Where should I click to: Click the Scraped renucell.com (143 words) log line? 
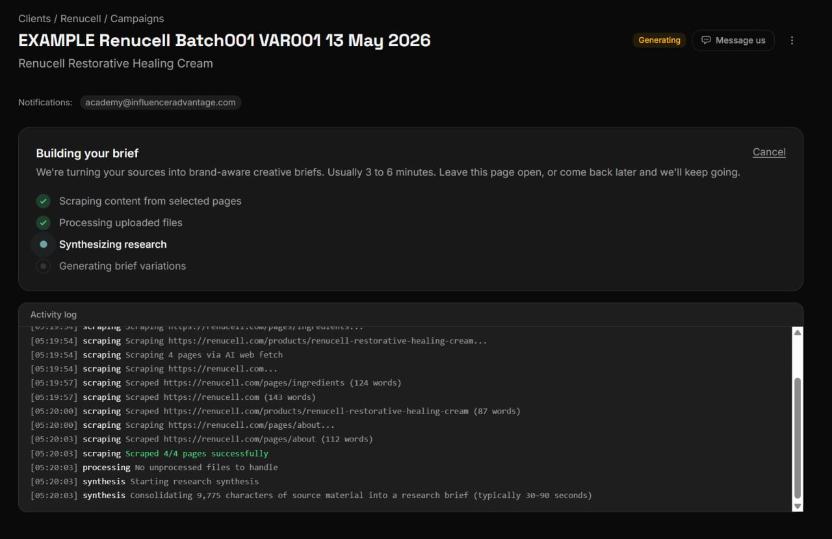173,397
